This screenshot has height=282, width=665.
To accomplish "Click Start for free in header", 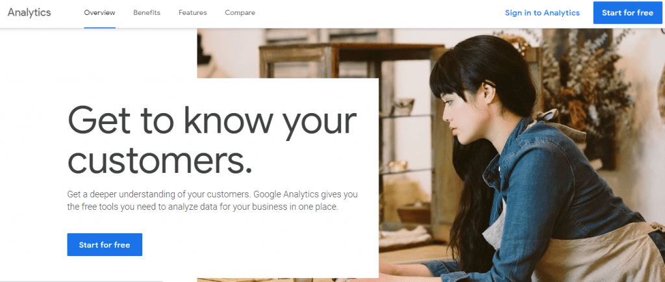I will pyautogui.click(x=628, y=13).
